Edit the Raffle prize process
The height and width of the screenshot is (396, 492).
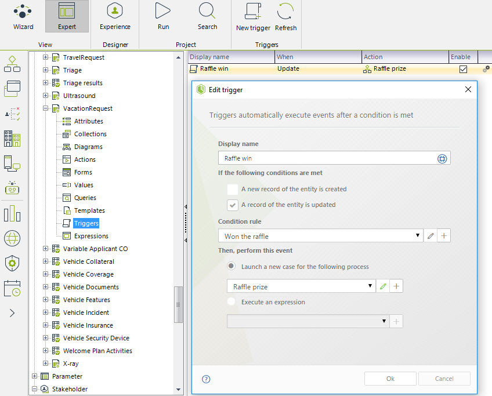click(383, 286)
